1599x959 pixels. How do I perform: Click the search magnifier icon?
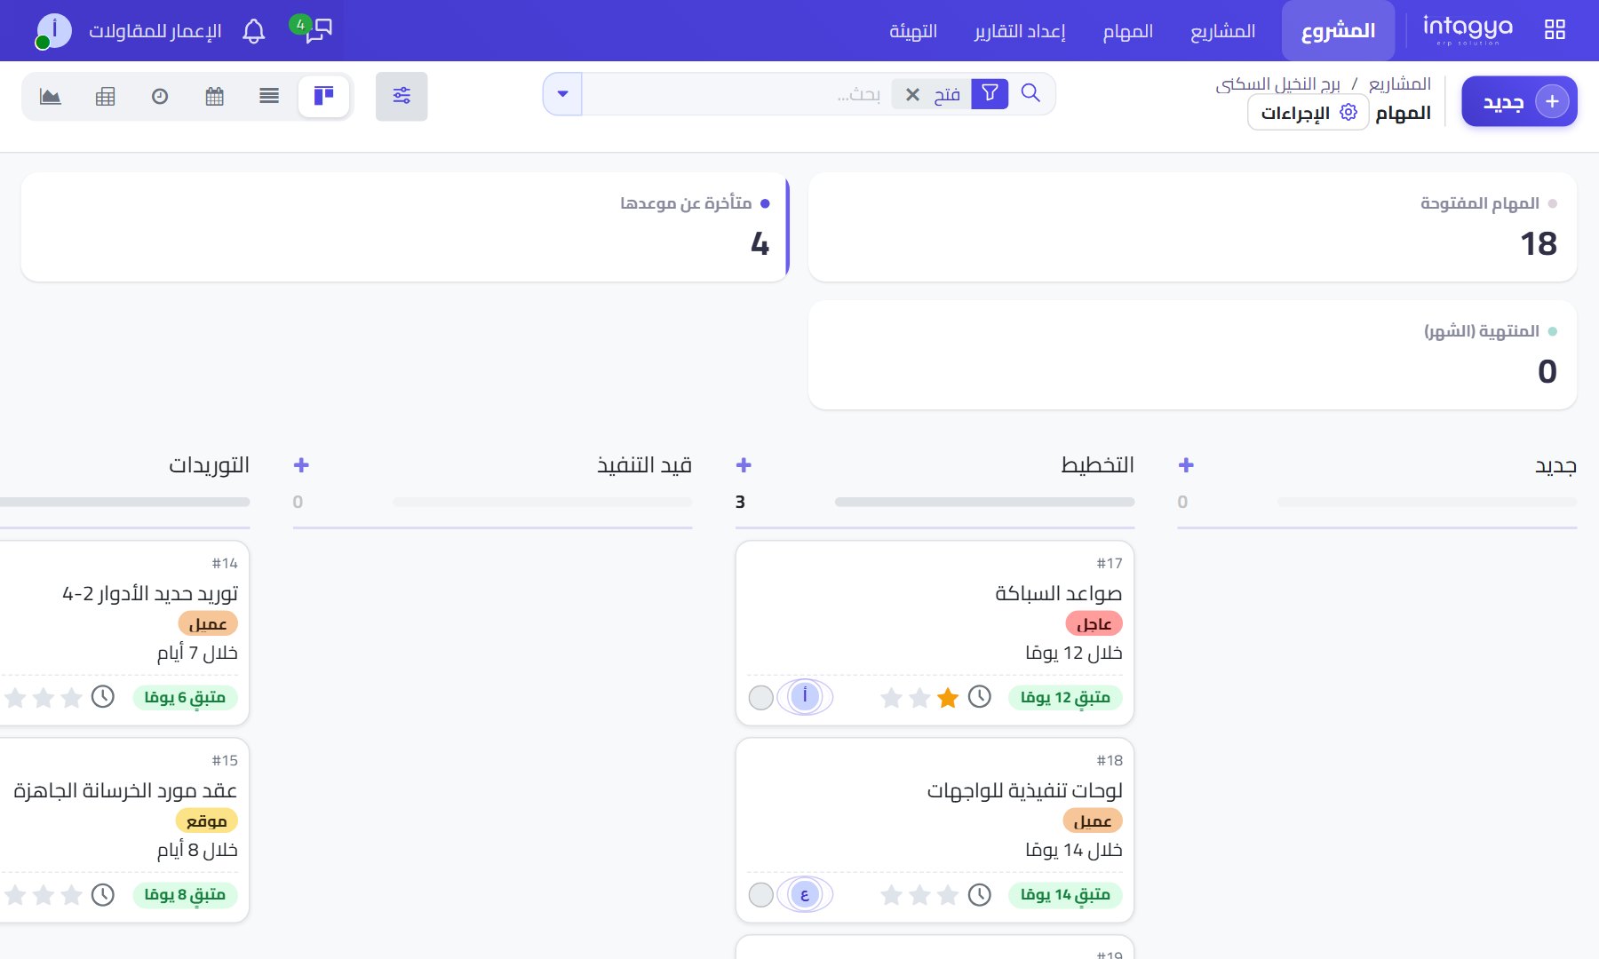[1030, 93]
